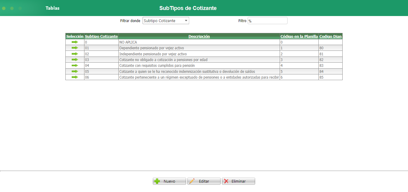This screenshot has width=408, height=192.
Task: Click Cotizante con requisitos cumplidos para pensión
Action: click(x=157, y=66)
